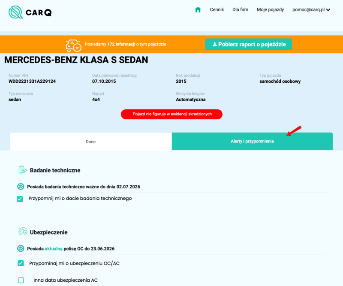
Task: Open Moje pojazdy menu item
Action: pos(270,9)
